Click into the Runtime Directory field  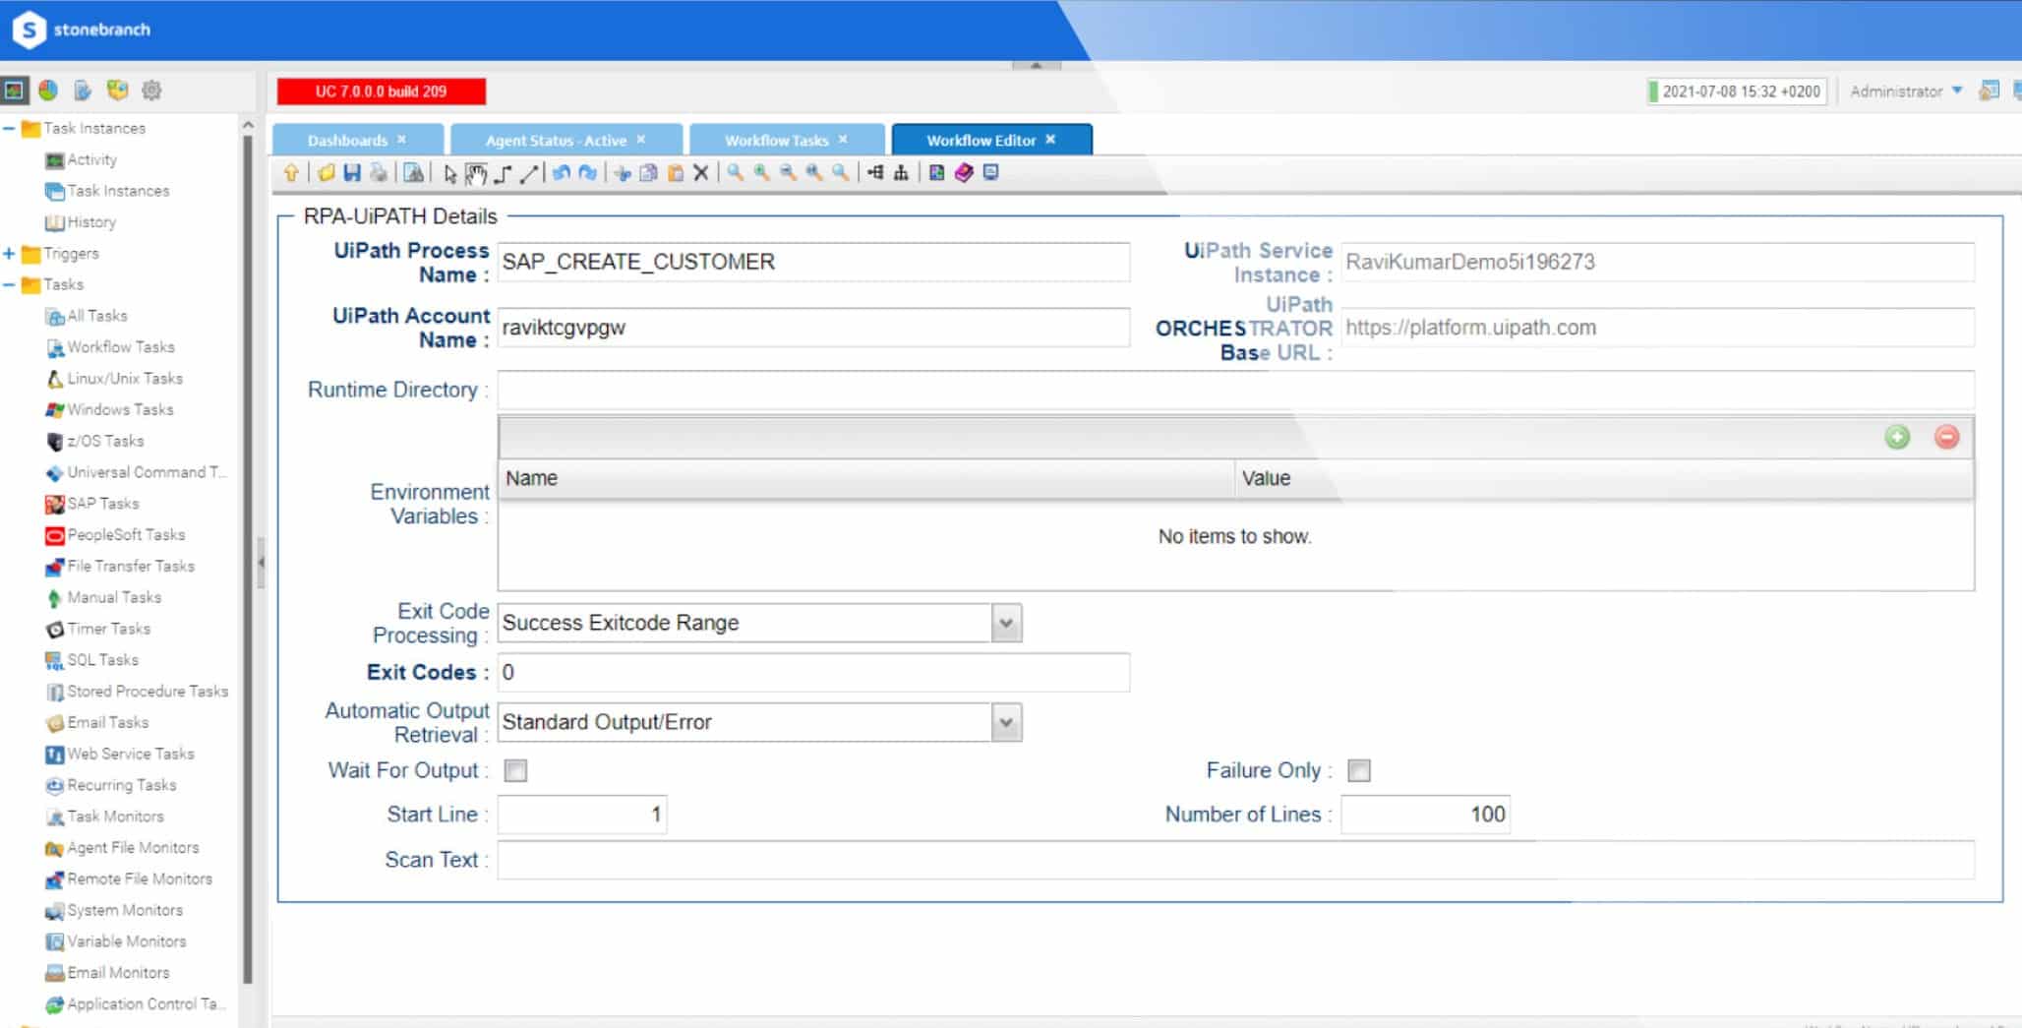tap(1235, 390)
